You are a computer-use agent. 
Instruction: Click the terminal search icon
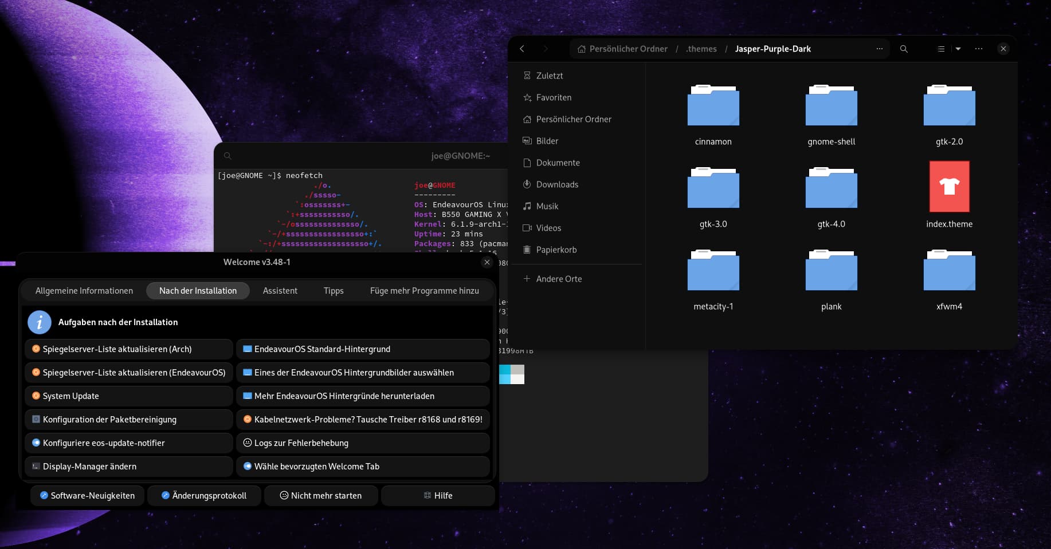(228, 156)
